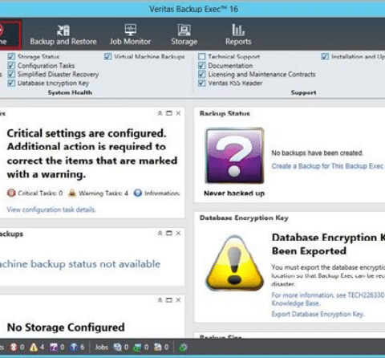
Task: Click the first Jobs status icon
Action: [x=117, y=348]
